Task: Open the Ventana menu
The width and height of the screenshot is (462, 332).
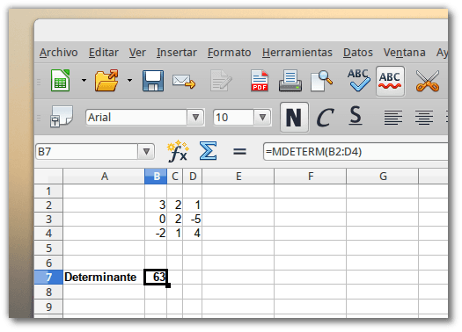Action: (x=404, y=53)
